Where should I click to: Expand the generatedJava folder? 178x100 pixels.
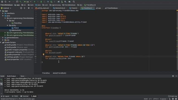click(3, 37)
